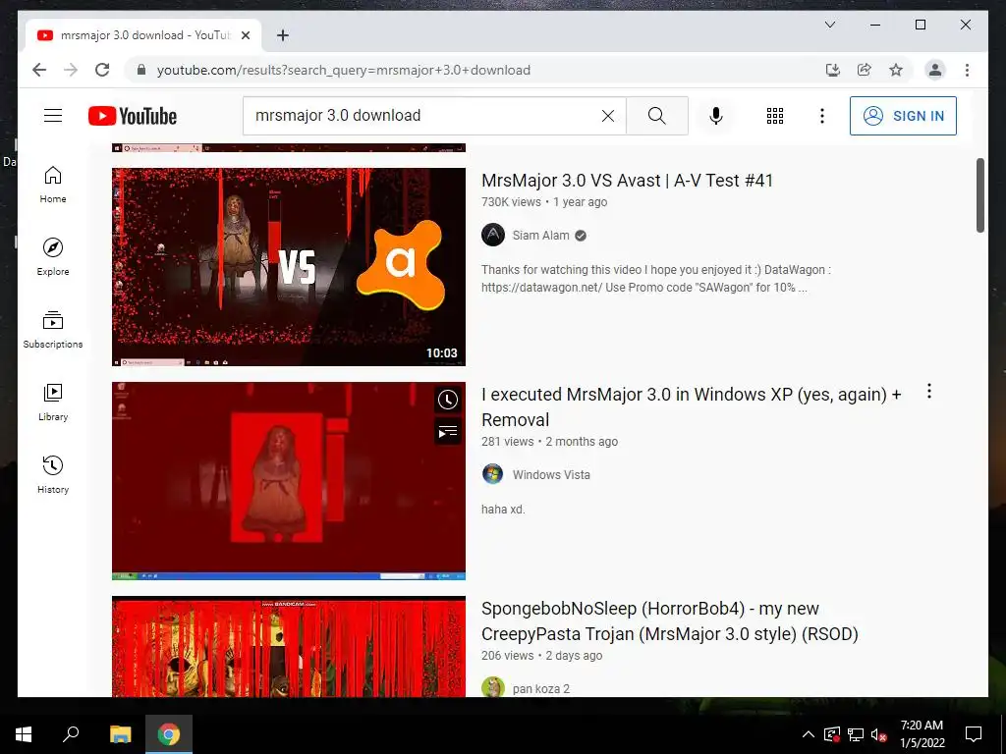This screenshot has width=1006, height=754.
Task: Select the mrsmajor 3.0 download tab
Action: [143, 35]
